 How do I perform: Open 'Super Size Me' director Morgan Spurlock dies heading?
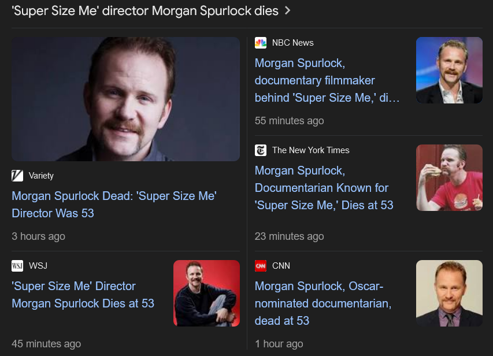click(145, 11)
